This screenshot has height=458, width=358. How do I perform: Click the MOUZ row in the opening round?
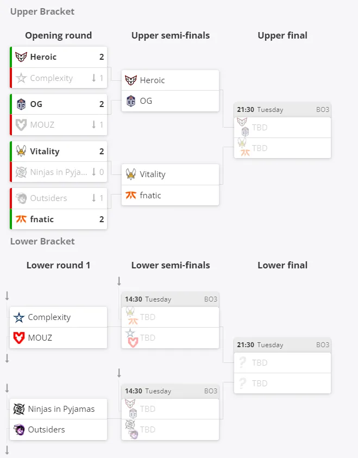(x=59, y=125)
